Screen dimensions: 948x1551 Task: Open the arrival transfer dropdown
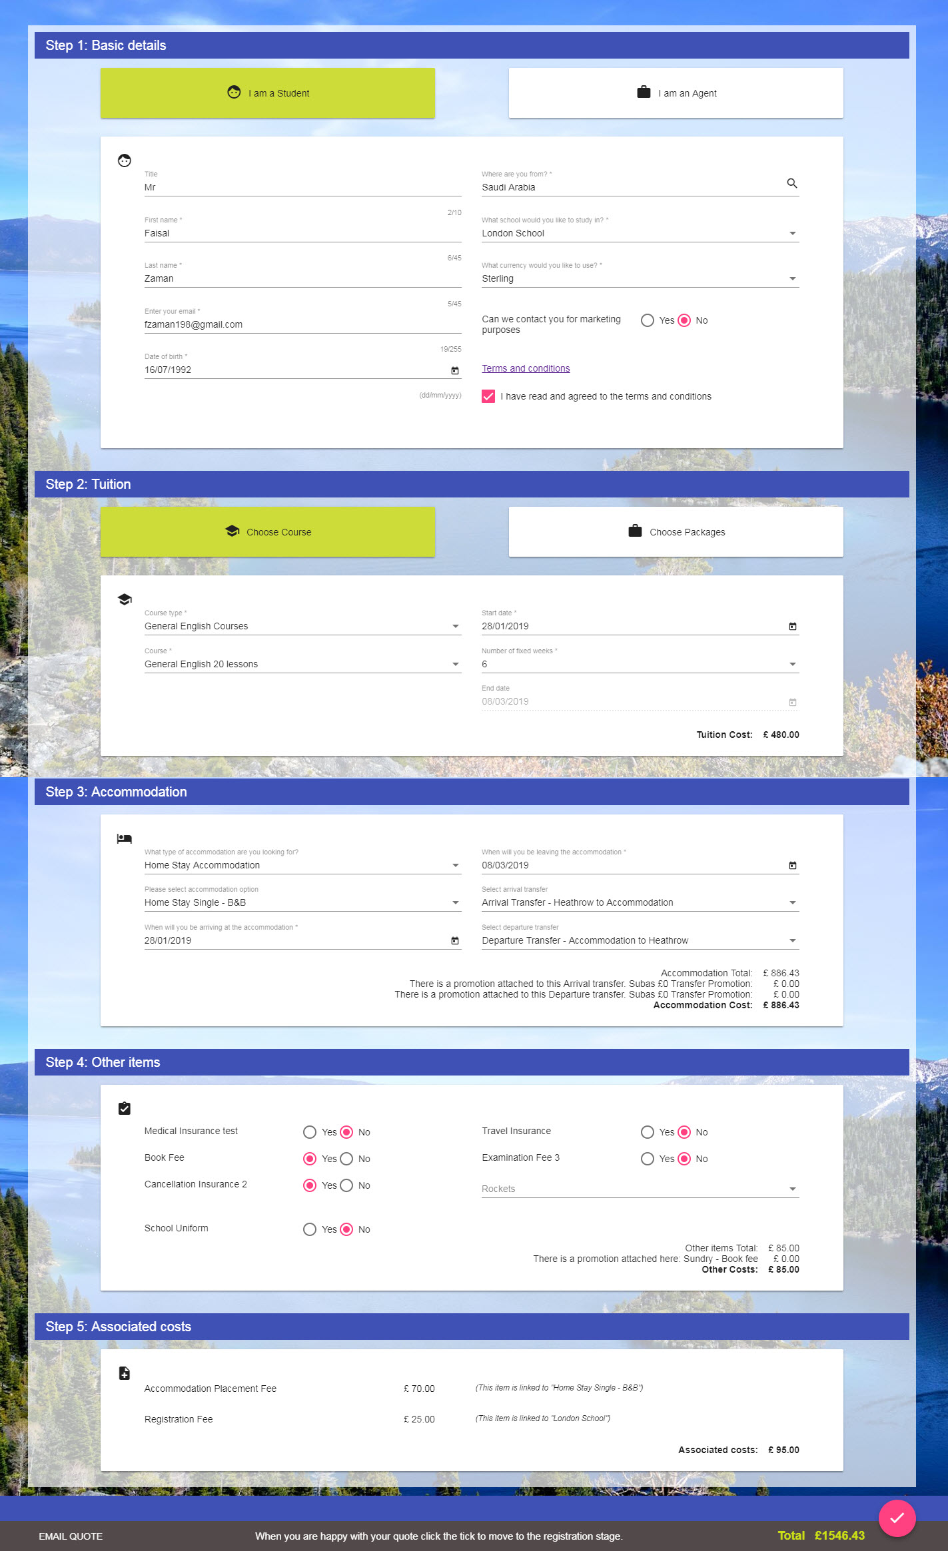(640, 902)
